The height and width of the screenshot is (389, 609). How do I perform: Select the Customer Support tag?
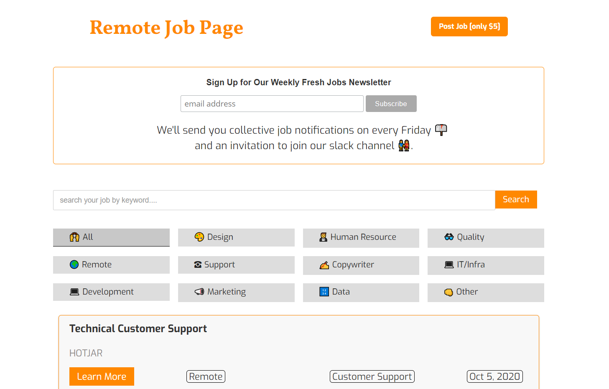click(372, 376)
